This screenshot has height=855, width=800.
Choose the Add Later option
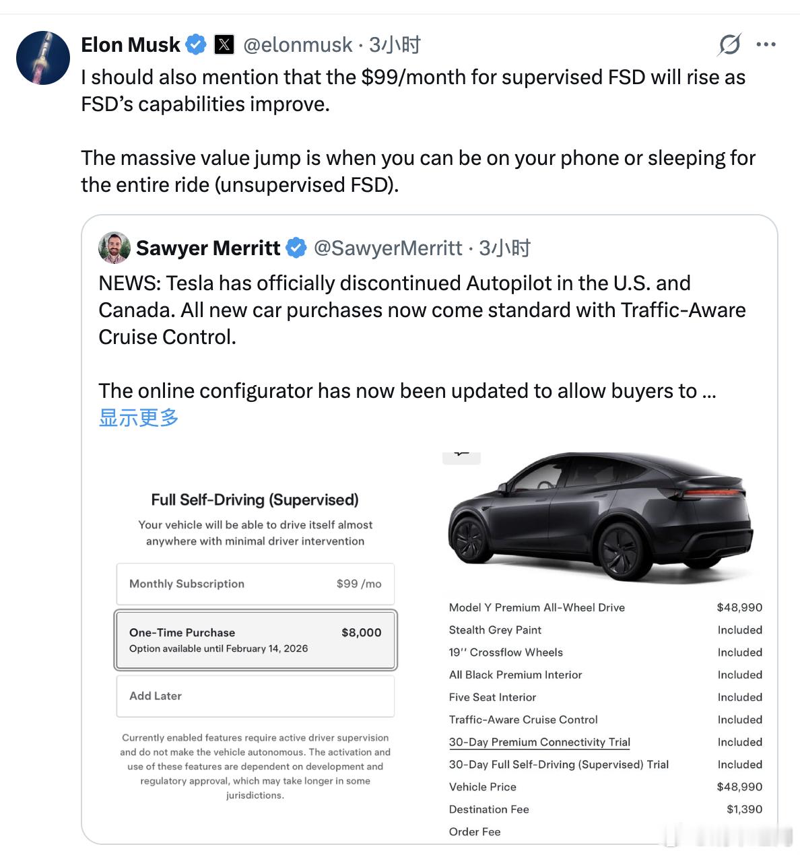tap(255, 696)
